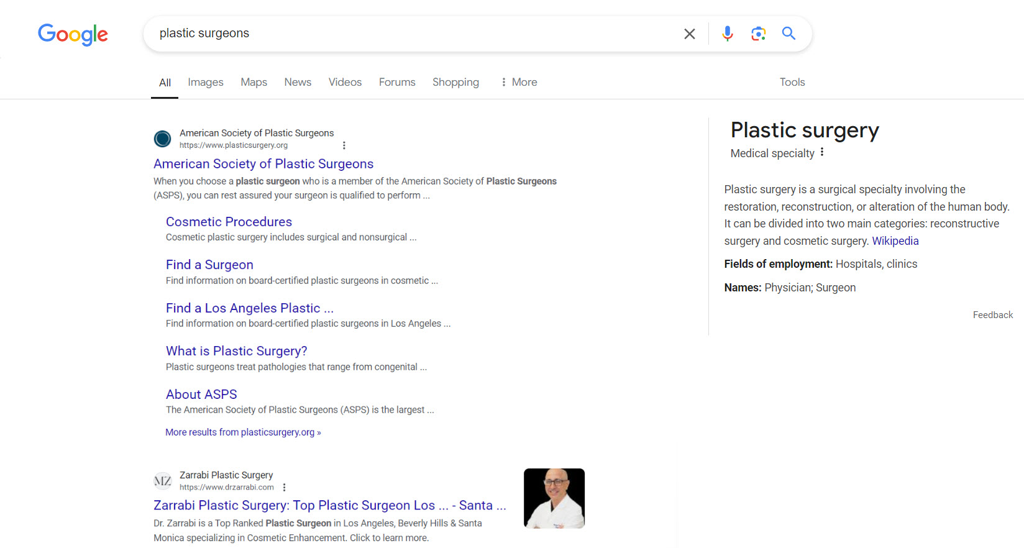Start voice search with microphone icon

728,34
